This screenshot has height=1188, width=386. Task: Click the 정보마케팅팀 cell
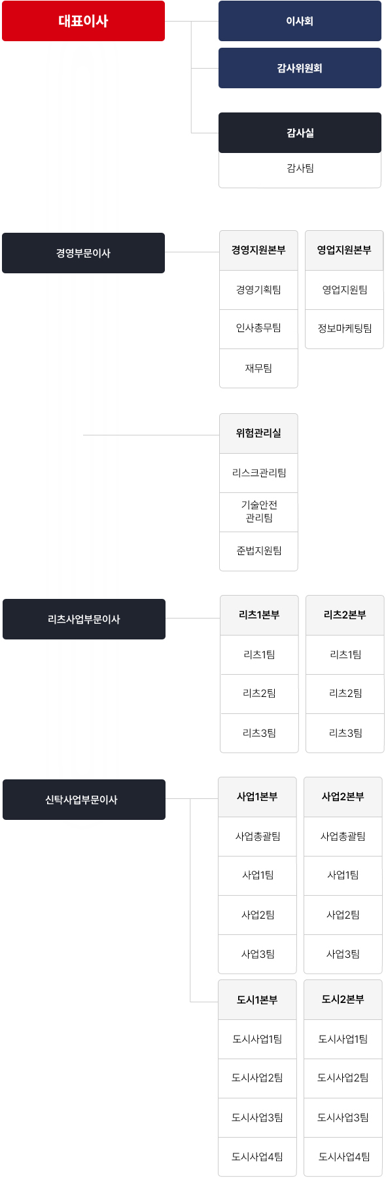click(x=344, y=329)
